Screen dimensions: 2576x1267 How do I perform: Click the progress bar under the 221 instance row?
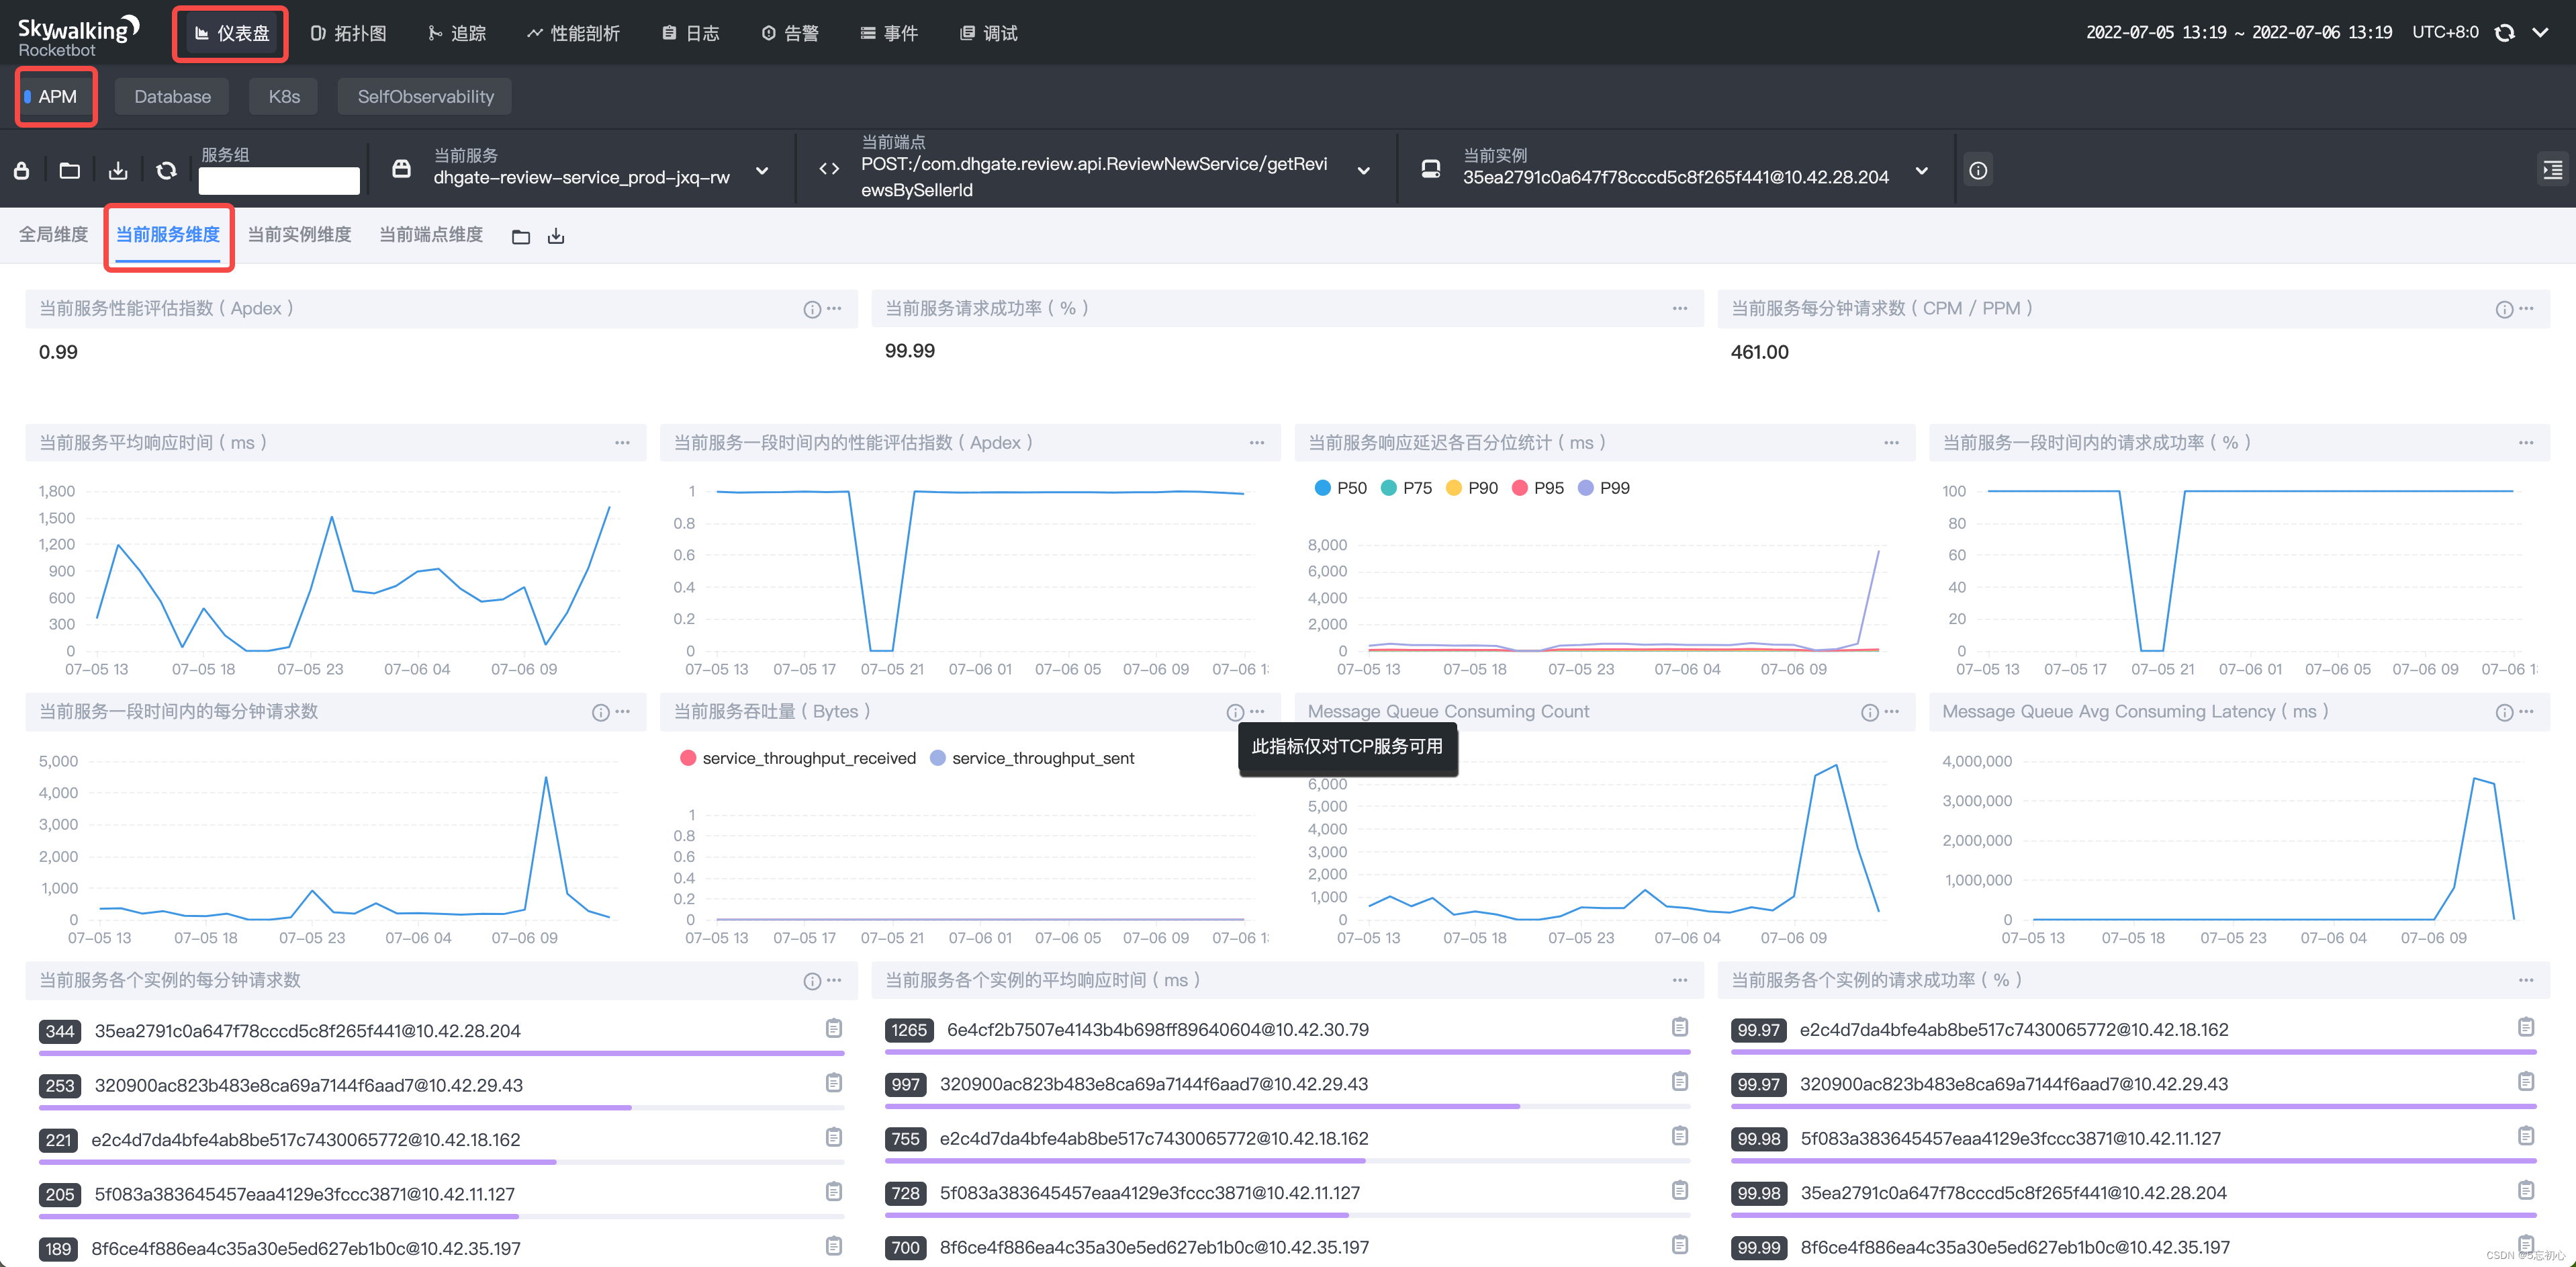[441, 1162]
